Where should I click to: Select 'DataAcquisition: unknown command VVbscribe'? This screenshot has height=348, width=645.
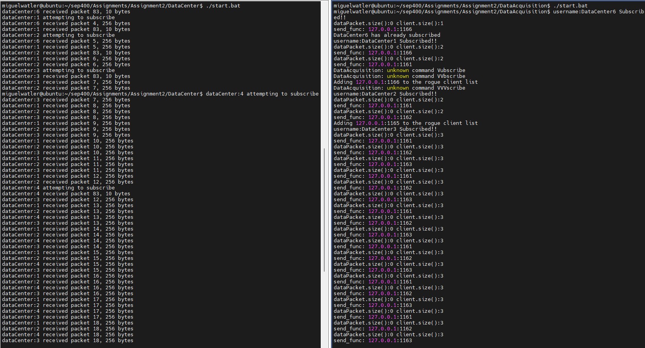click(400, 76)
